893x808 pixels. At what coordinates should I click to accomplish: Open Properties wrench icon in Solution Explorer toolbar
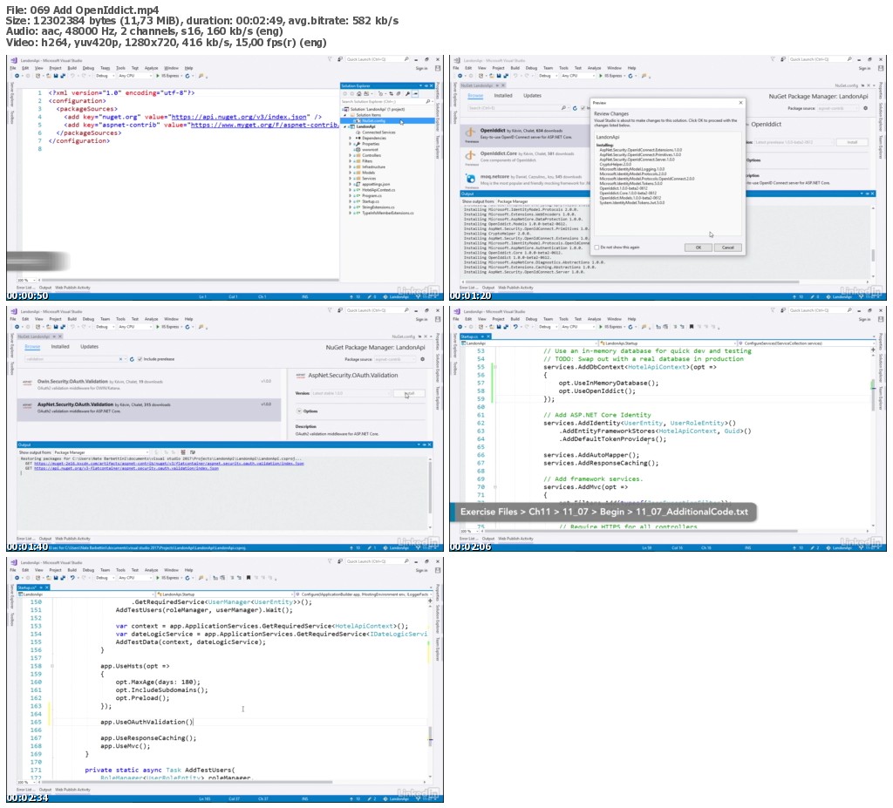point(408,93)
